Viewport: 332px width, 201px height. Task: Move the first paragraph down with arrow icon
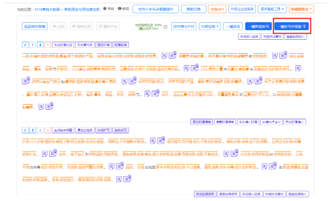click(x=40, y=45)
